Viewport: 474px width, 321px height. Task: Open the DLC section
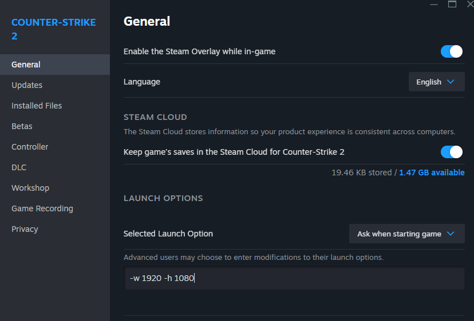click(x=19, y=167)
